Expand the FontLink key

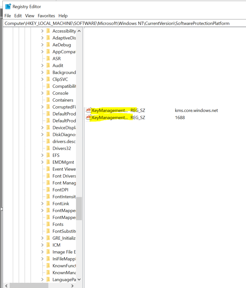pos(43,204)
